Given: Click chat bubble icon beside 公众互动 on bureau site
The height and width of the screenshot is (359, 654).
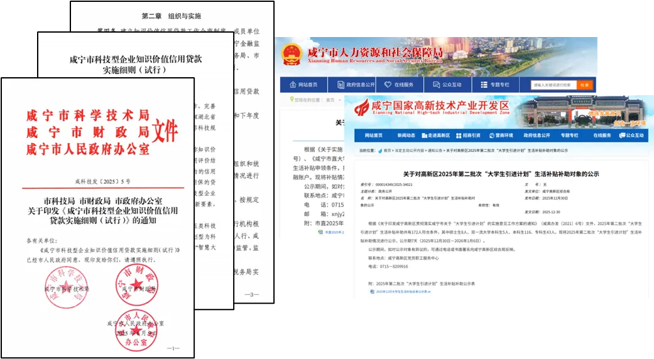Looking at the screenshot, I should [x=436, y=85].
